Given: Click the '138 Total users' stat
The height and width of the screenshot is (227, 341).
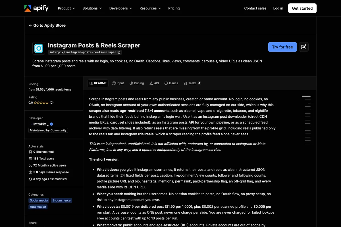Looking at the screenshot, I should 44,159.
